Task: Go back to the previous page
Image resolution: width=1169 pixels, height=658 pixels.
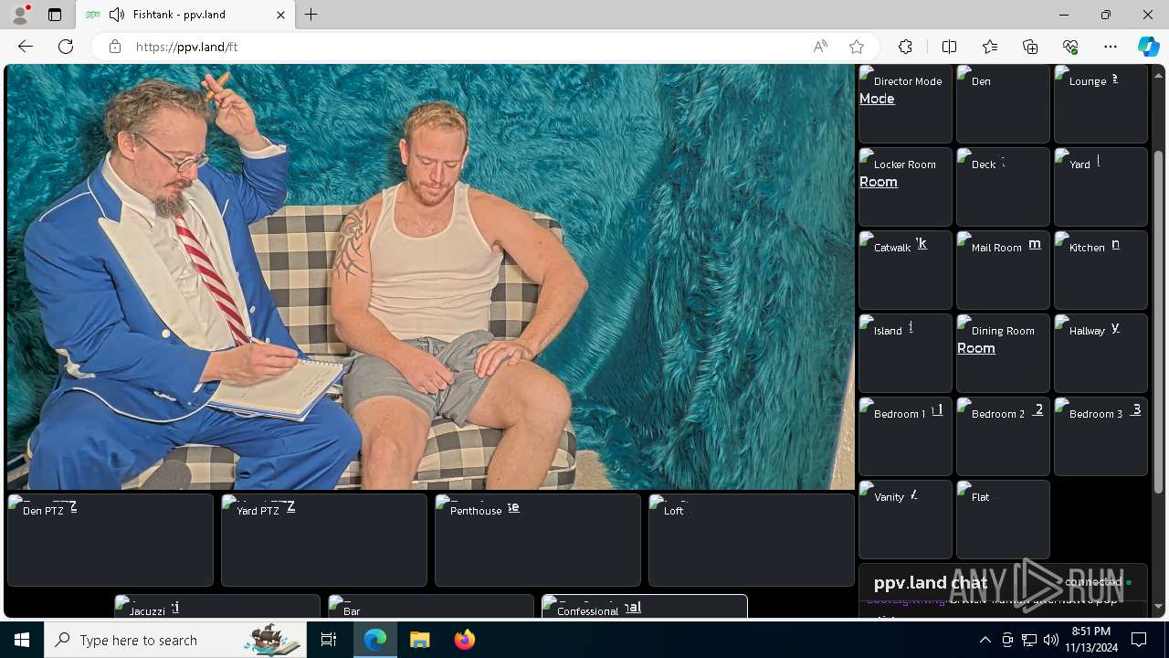Action: (26, 47)
